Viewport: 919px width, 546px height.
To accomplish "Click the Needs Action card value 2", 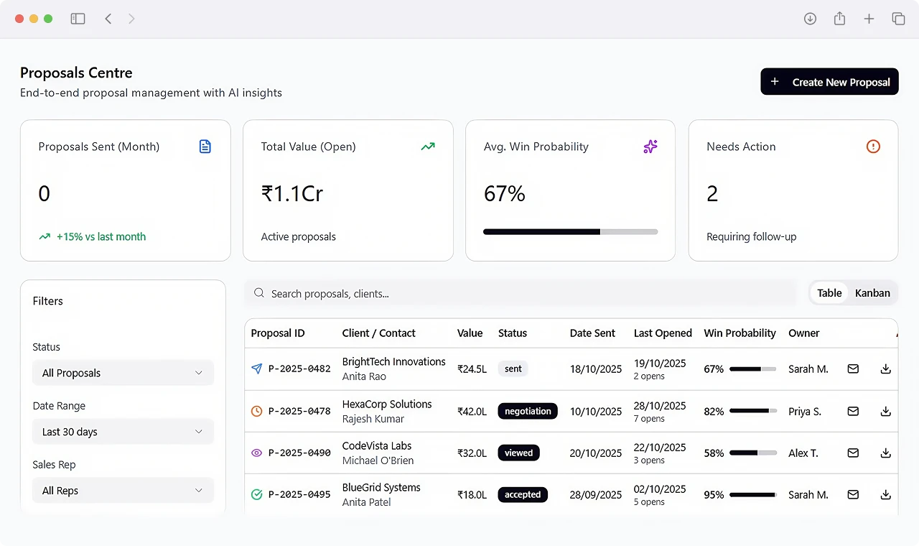I will (712, 193).
